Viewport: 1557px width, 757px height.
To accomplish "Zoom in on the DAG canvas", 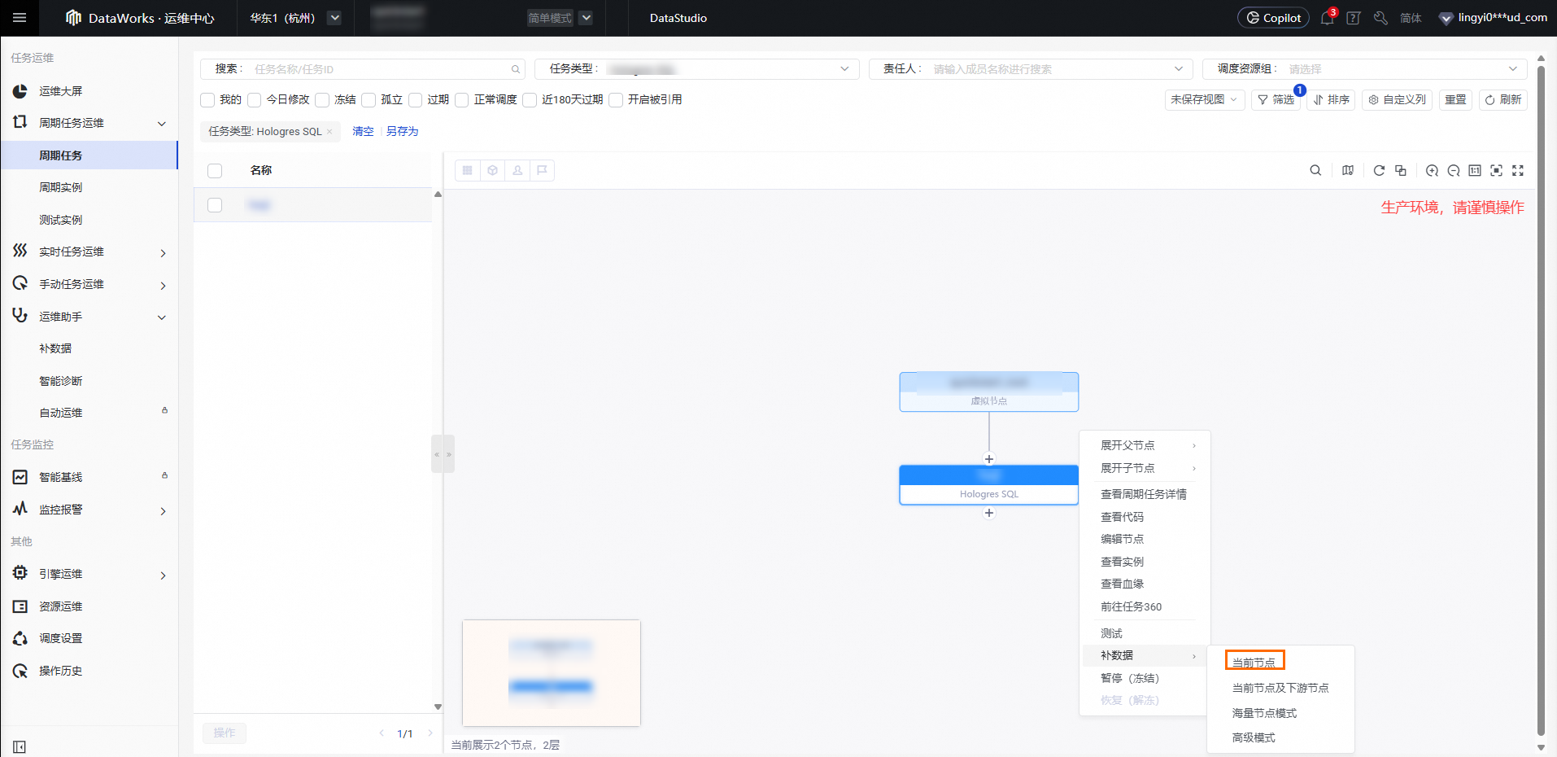I will pyautogui.click(x=1432, y=170).
